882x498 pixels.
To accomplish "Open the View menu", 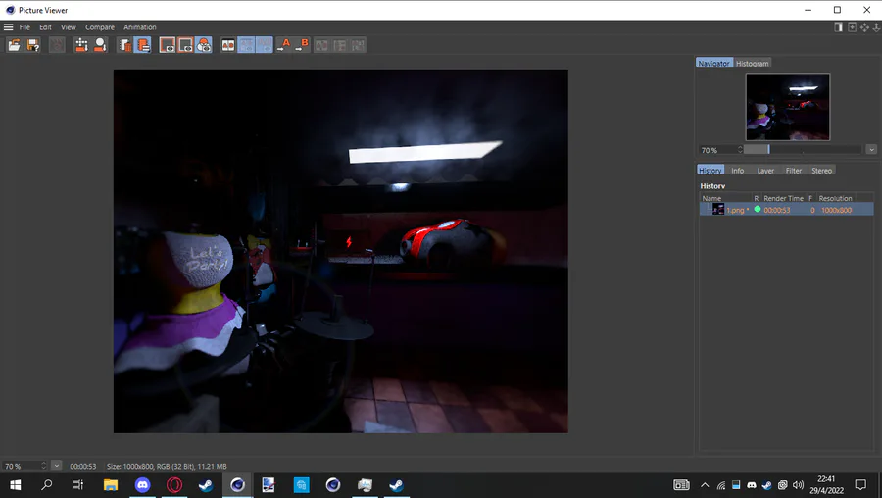I will pyautogui.click(x=68, y=27).
